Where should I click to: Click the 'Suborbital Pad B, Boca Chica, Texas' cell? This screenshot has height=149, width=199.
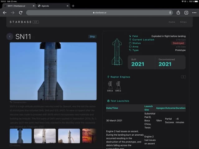[x=150, y=121]
